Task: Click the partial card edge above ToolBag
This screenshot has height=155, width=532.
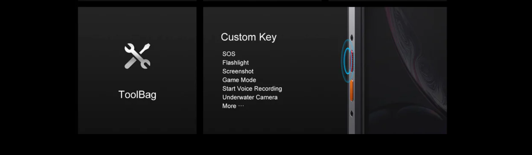Action: click(137, 0)
